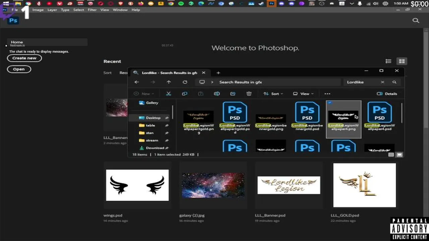The image size is (429, 241).
Task: Open See more ellipsis menu
Action: point(327,94)
